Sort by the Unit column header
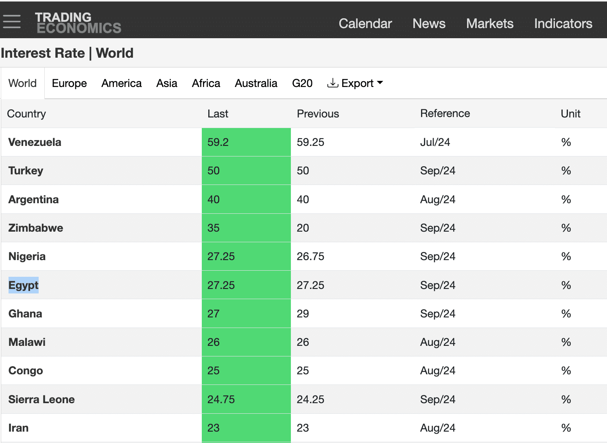This screenshot has width=607, height=443. coord(571,114)
